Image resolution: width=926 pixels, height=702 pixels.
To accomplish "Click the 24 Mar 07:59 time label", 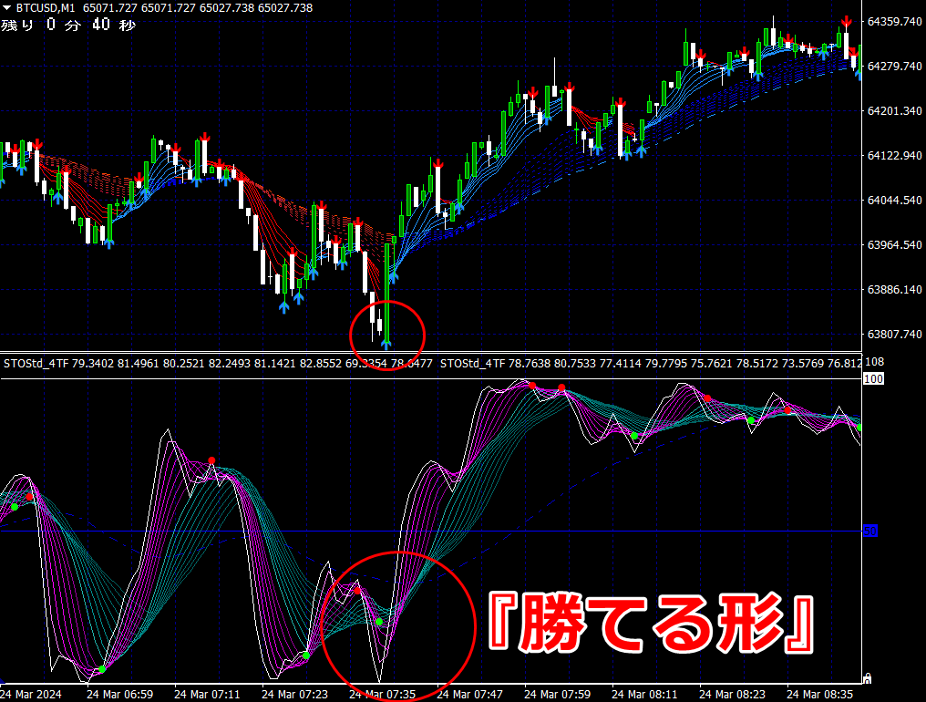I will point(557,695).
